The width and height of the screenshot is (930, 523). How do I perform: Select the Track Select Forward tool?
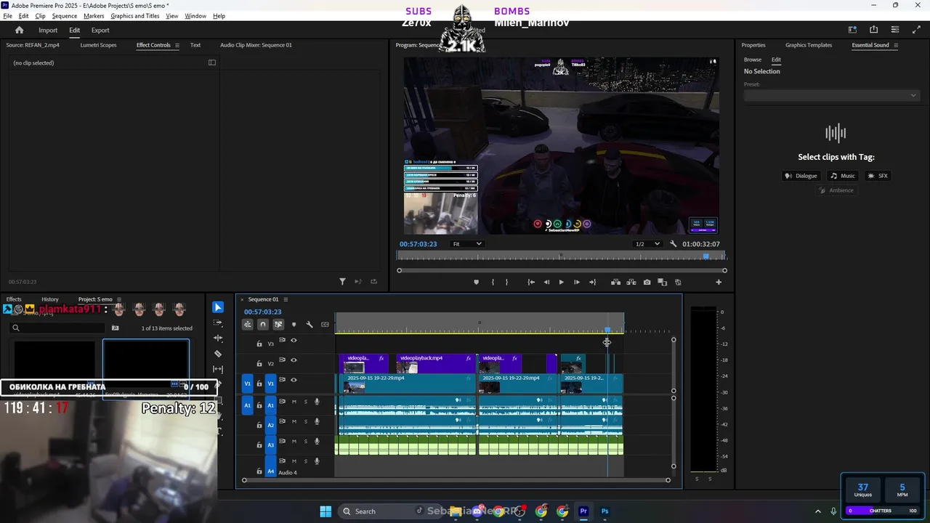coord(218,323)
